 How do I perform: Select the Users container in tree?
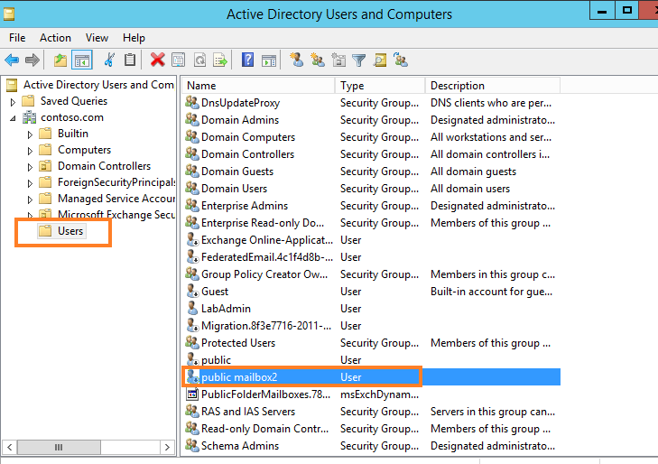62,231
